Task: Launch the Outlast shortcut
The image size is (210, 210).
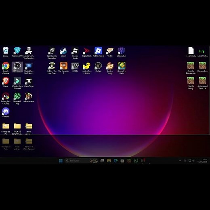Action: (x=98, y=67)
